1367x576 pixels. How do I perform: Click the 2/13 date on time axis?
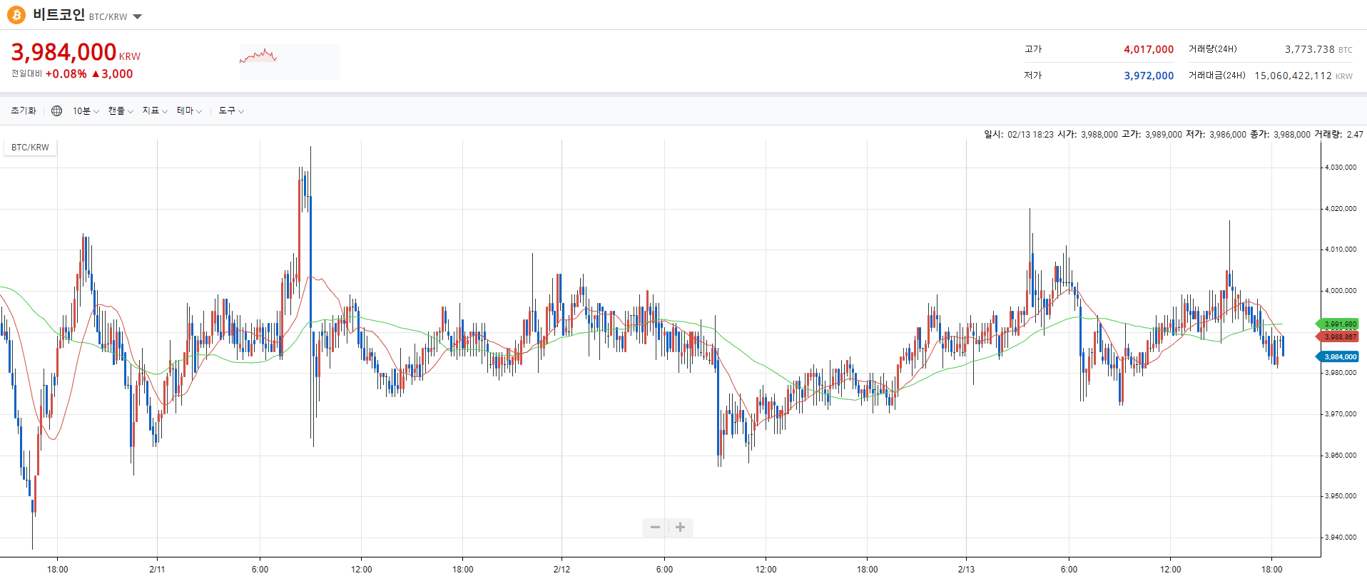[x=966, y=569]
